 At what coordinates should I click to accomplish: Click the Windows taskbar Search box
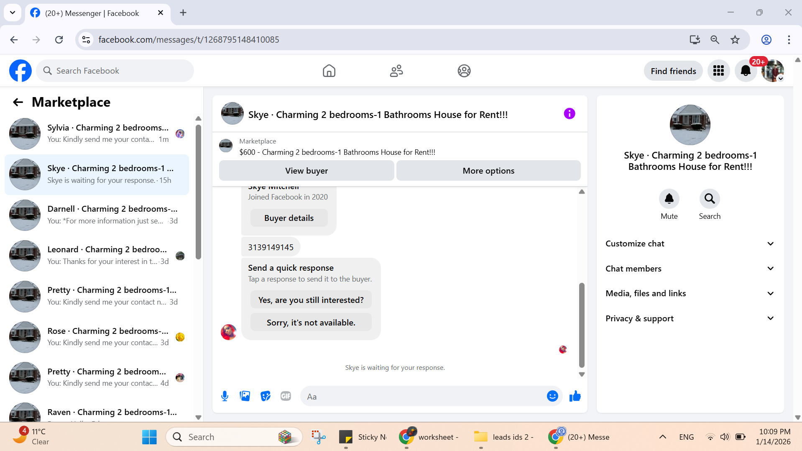tap(234, 437)
